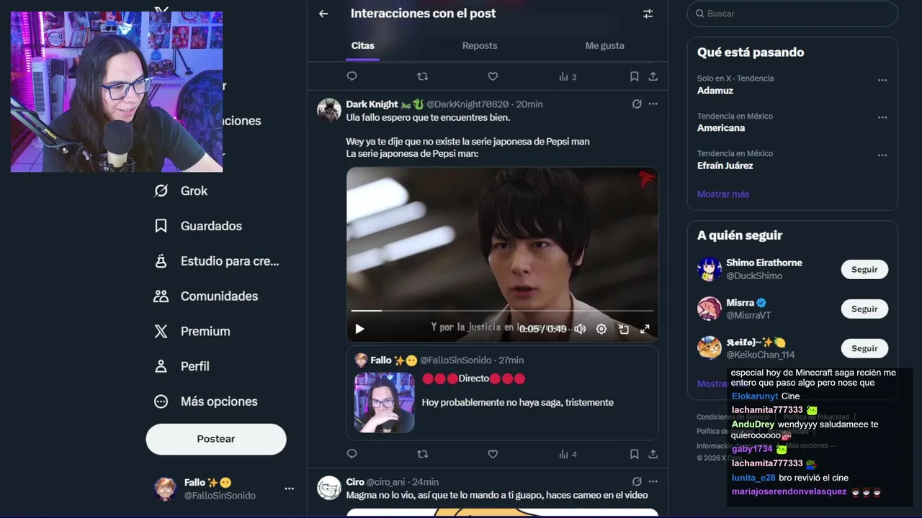Open Estudio para creadores in the sidebar
Screen dimensions: 922x518
(x=217, y=261)
